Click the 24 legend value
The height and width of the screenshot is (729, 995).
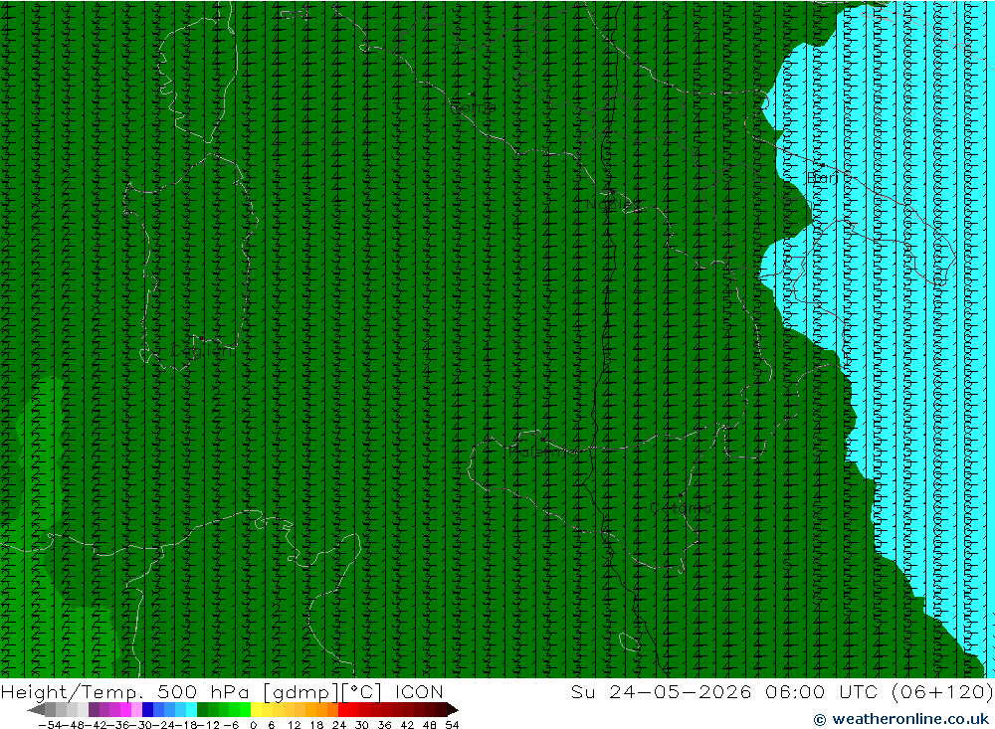coord(339,725)
